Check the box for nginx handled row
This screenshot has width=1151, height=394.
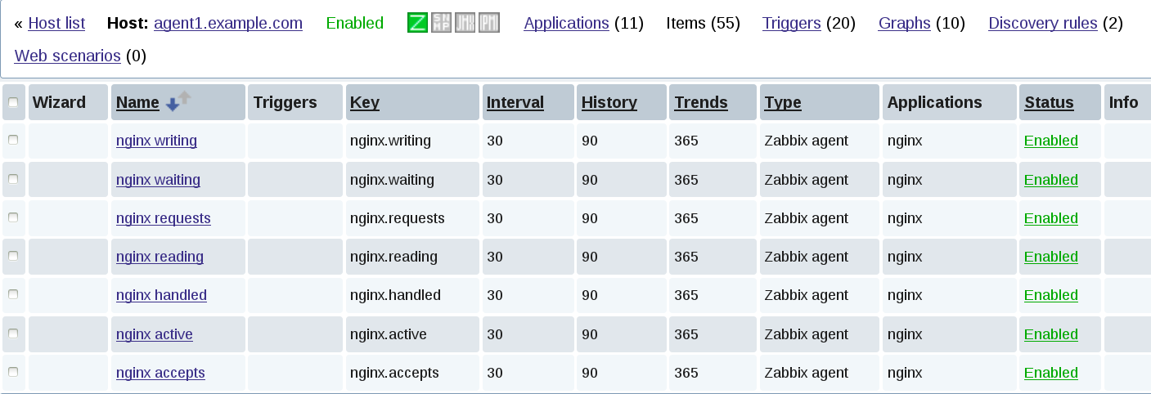pos(13,294)
